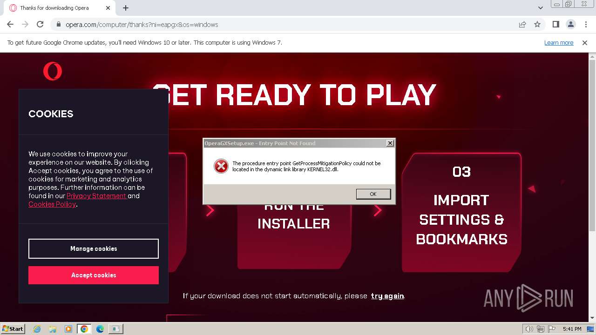596x335 pixels.
Task: Close the Thanks for downloading Opera tab
Action: click(x=108, y=8)
